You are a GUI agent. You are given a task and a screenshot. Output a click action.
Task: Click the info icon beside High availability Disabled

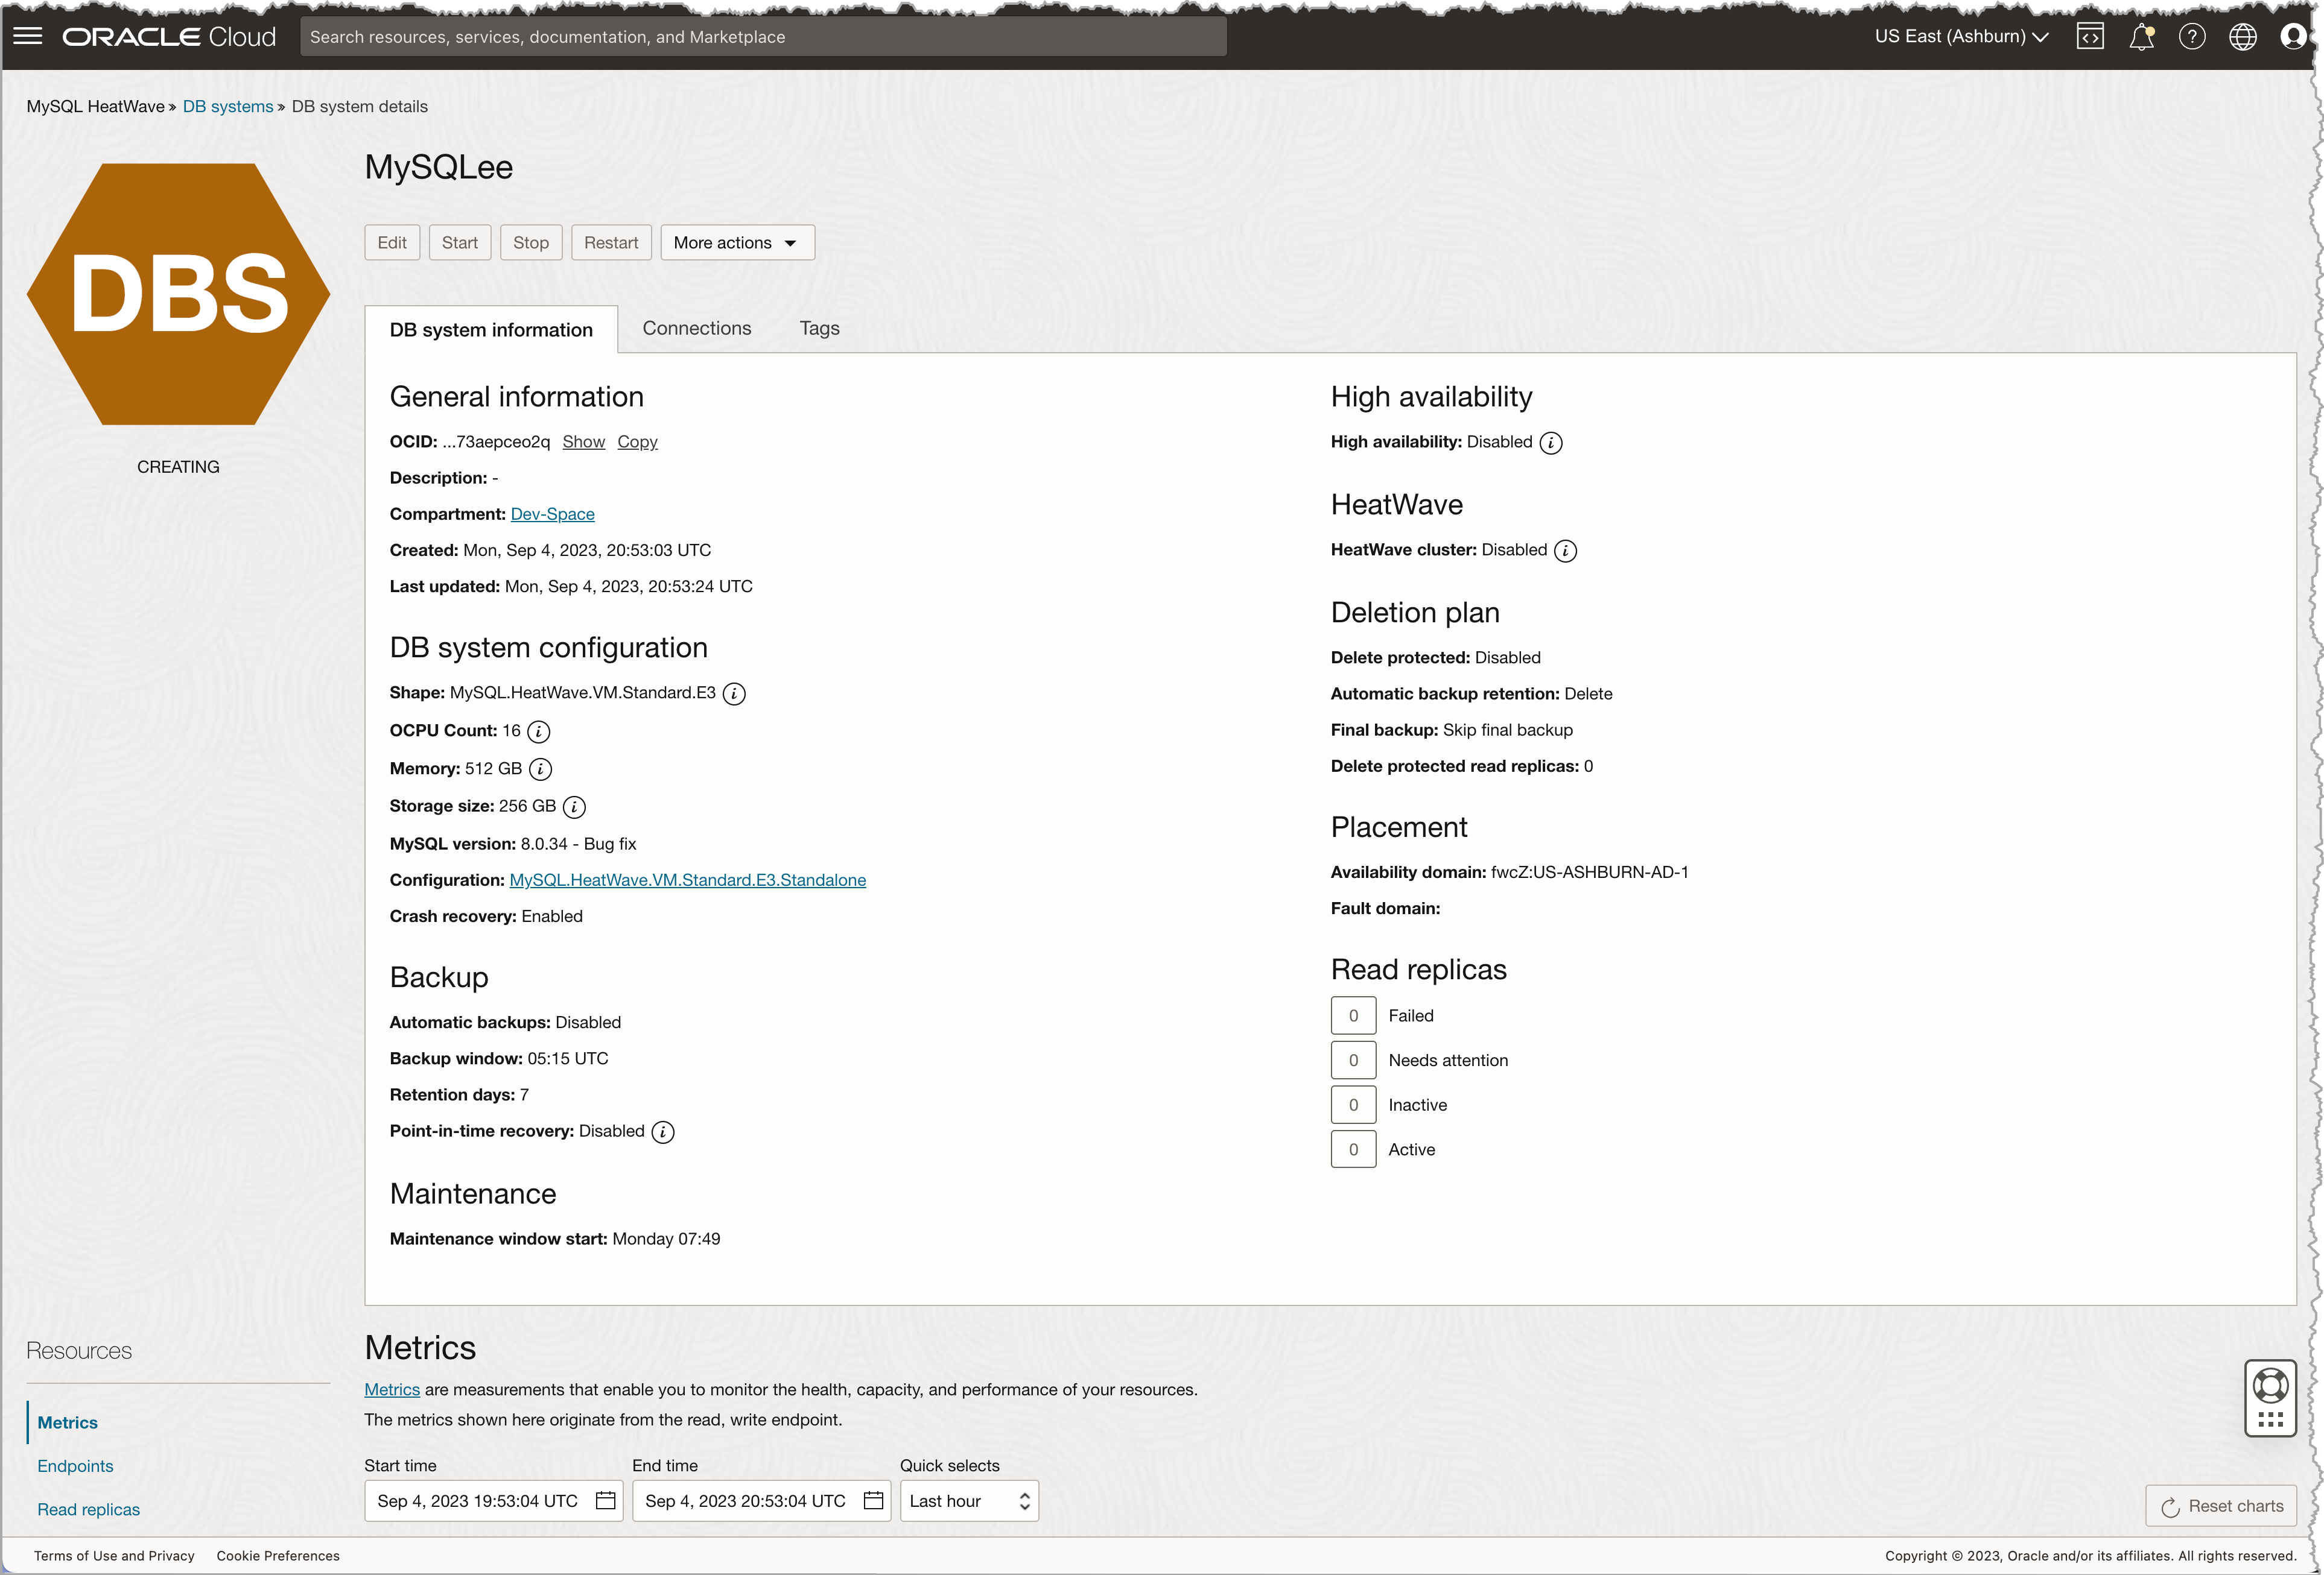pos(1550,443)
